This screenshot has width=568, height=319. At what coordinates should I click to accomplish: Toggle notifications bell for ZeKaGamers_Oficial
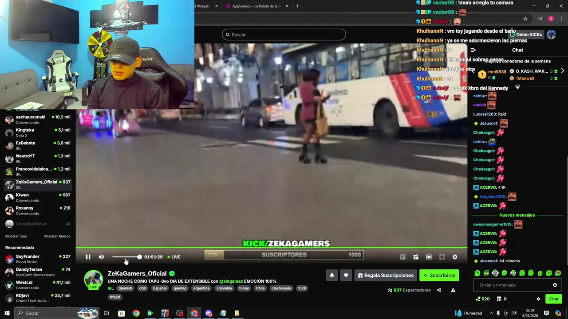tap(331, 275)
